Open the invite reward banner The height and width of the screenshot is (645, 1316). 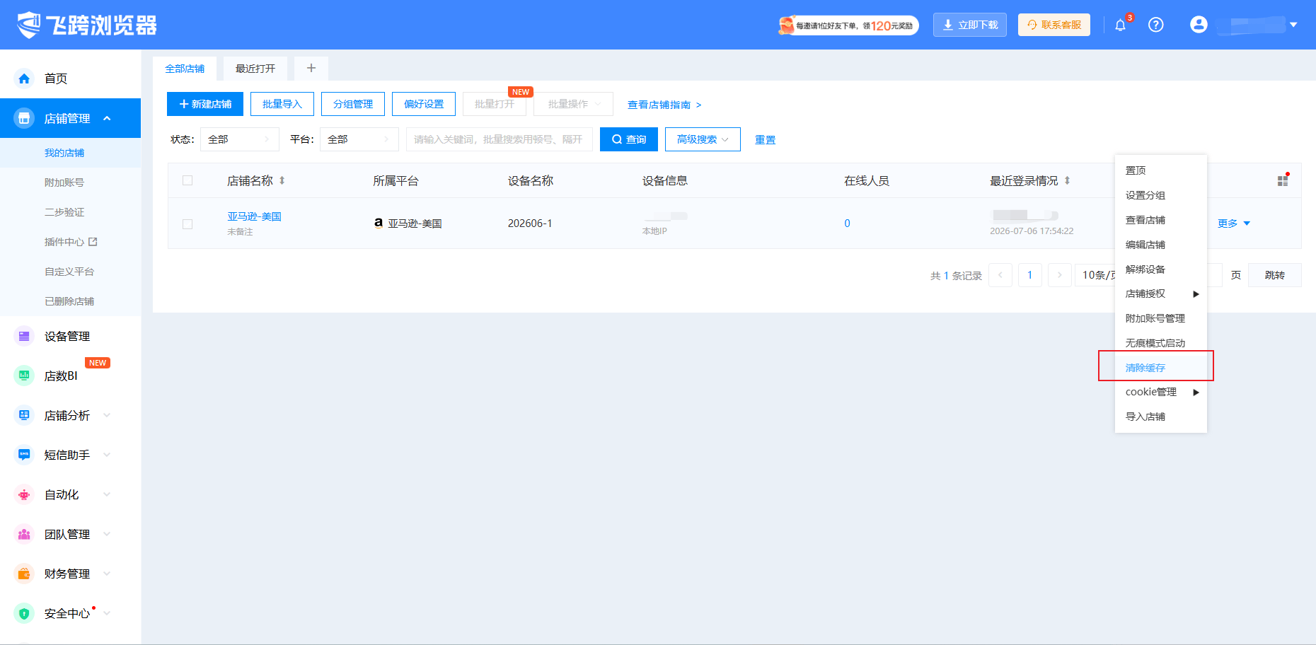tap(848, 25)
